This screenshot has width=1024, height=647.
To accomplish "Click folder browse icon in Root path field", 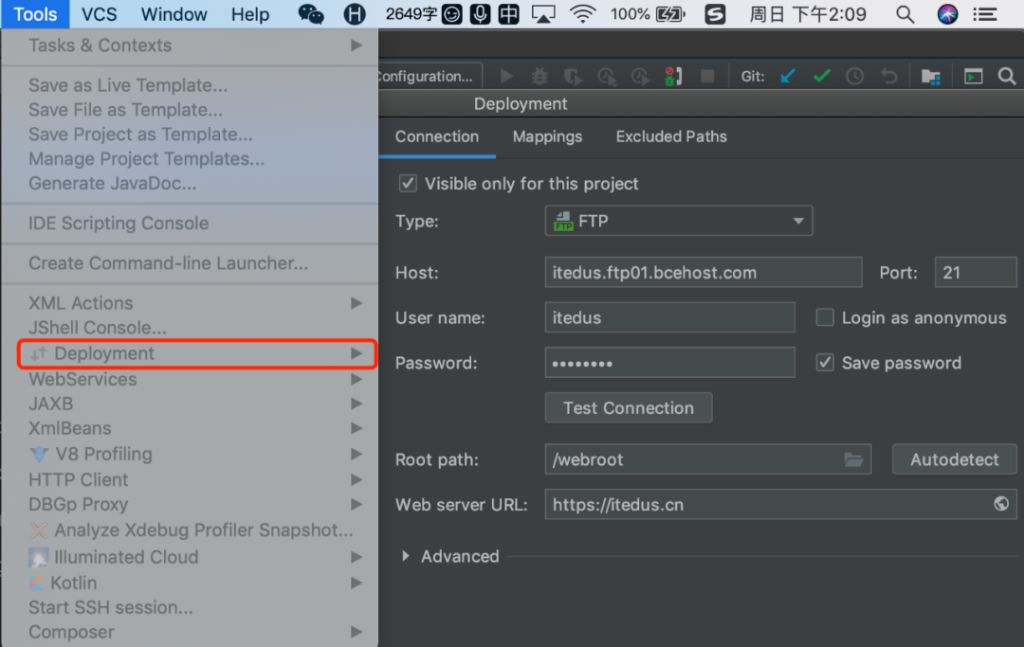I will click(x=853, y=459).
